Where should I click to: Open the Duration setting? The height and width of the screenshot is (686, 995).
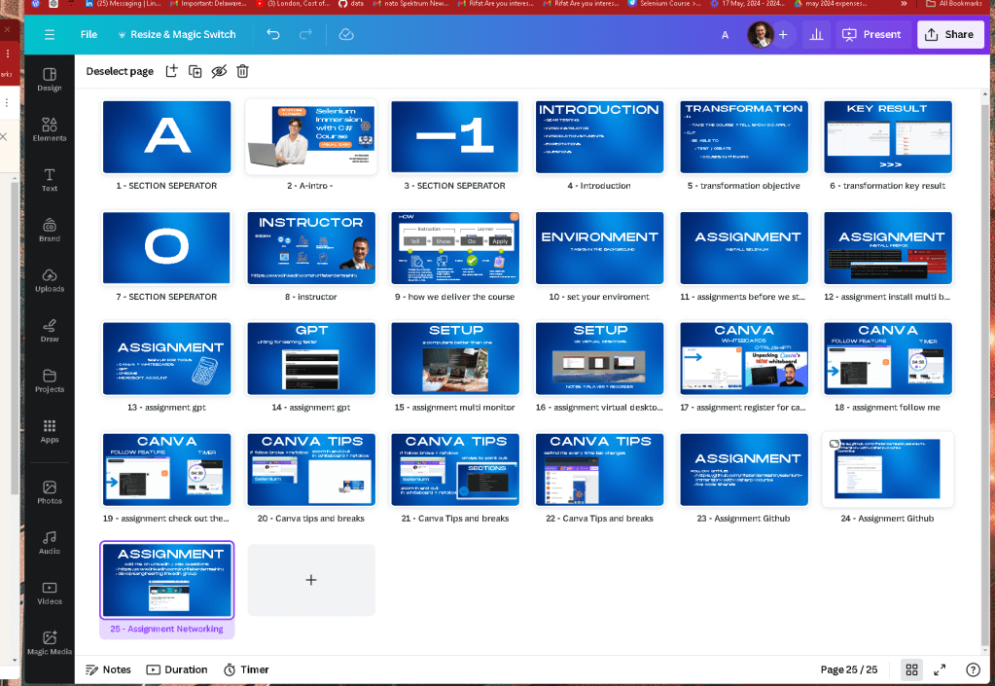pyautogui.click(x=176, y=669)
